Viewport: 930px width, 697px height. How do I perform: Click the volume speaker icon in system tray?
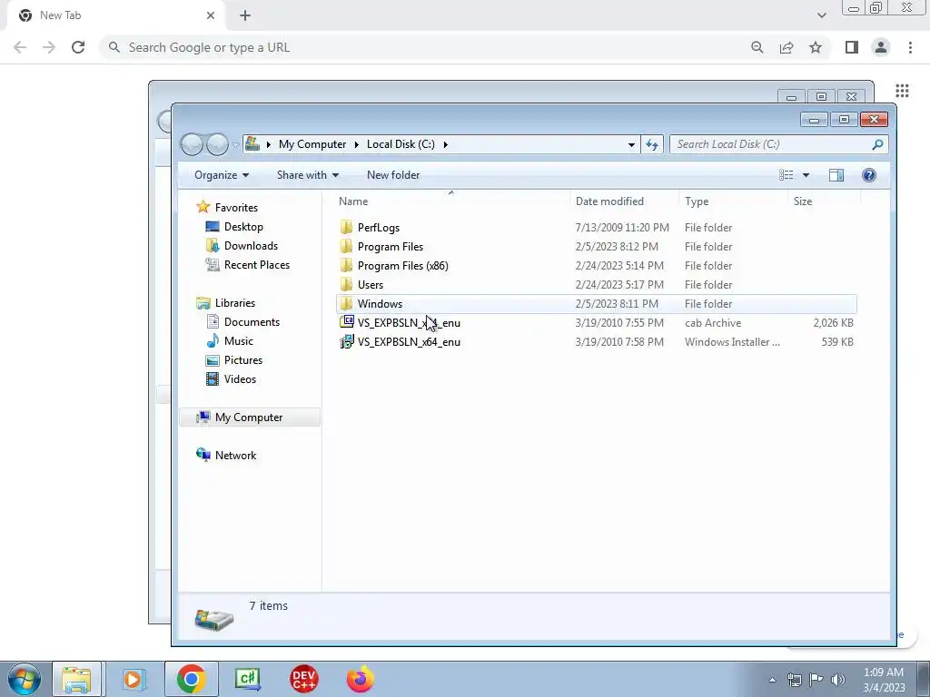838,680
